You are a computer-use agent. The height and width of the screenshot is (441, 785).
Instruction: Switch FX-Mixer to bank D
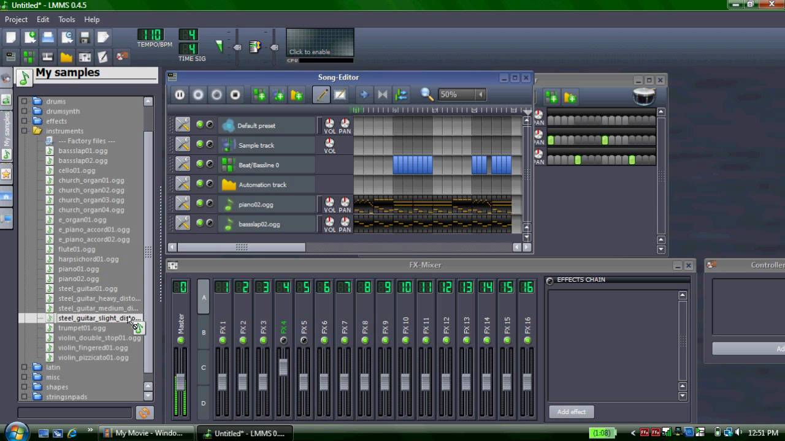coord(204,402)
